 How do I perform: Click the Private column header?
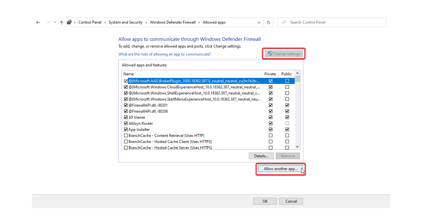270,74
